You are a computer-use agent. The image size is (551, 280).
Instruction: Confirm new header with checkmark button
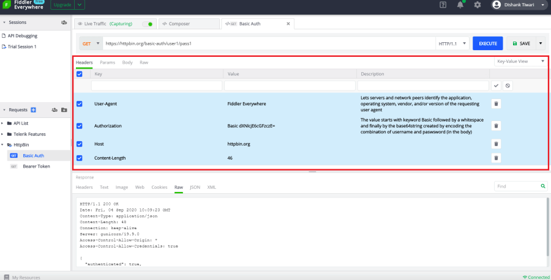tap(496, 86)
